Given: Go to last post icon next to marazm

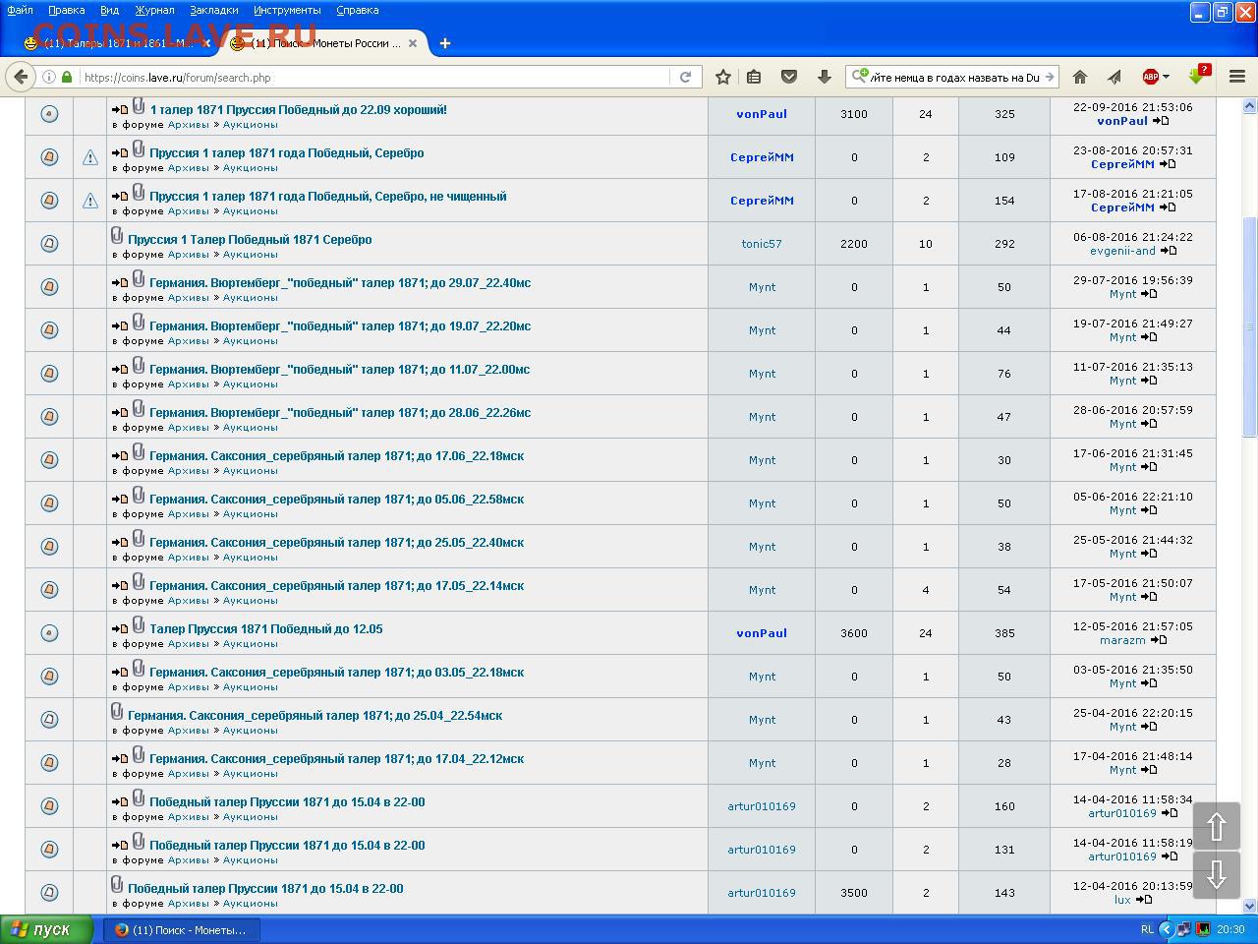Looking at the screenshot, I should click(1158, 640).
